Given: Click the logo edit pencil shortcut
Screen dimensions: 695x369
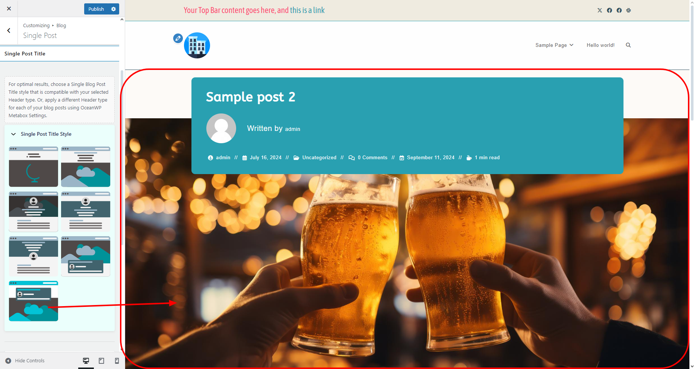Looking at the screenshot, I should click(178, 38).
